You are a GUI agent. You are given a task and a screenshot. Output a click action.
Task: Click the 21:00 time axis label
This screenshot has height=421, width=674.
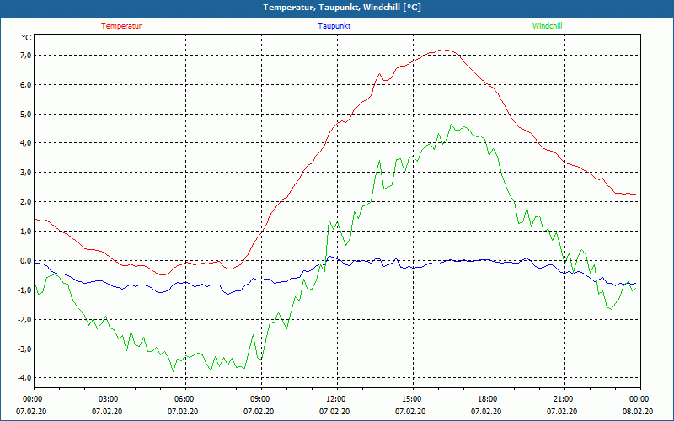point(564,399)
